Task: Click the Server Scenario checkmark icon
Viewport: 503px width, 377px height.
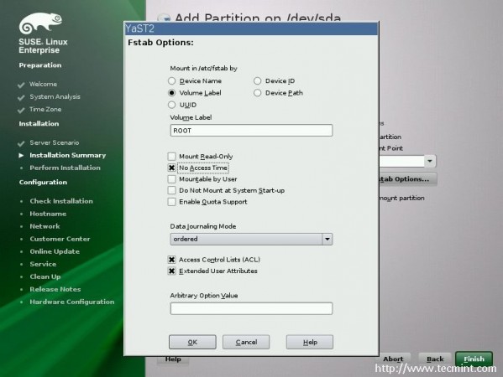Action: pos(21,143)
